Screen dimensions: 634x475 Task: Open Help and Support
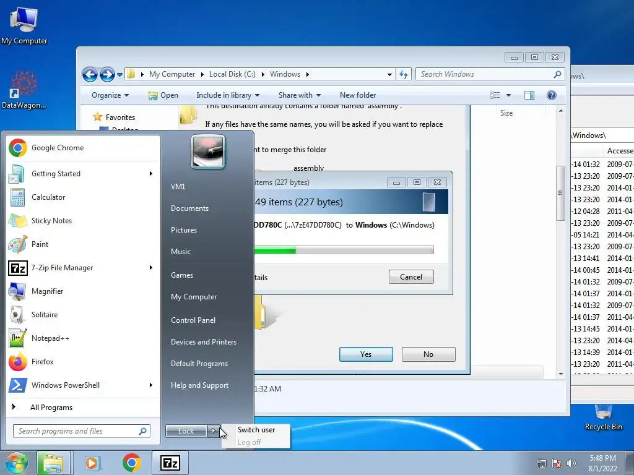pyautogui.click(x=199, y=385)
